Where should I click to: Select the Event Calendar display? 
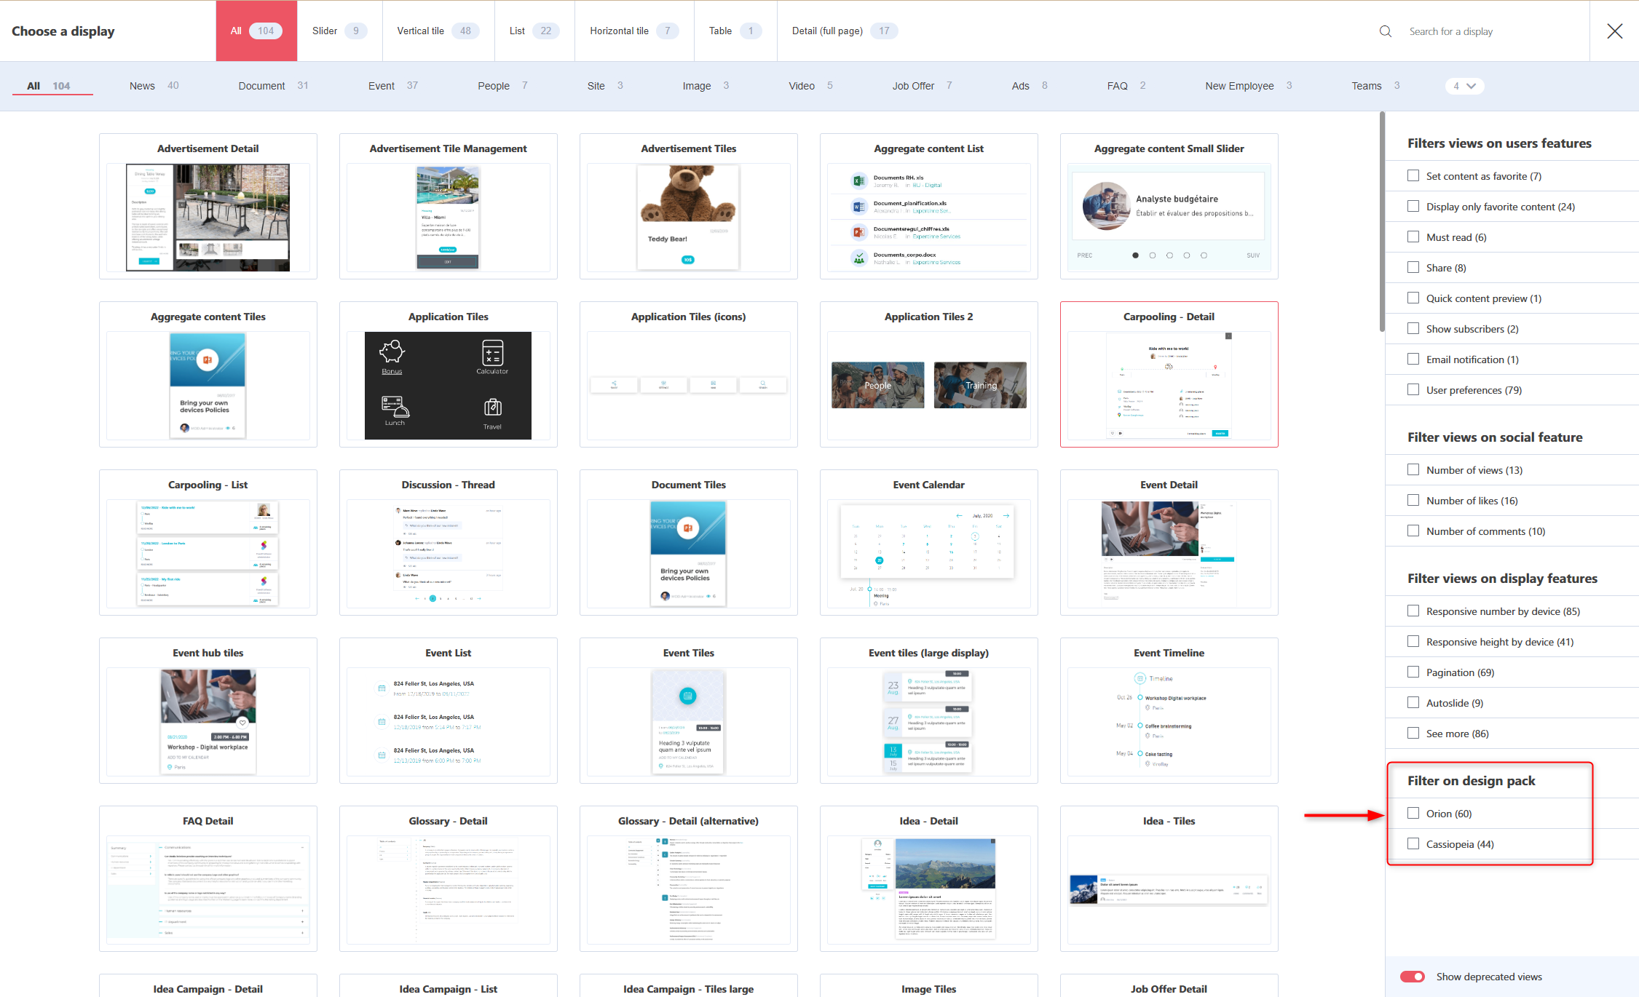(x=929, y=542)
